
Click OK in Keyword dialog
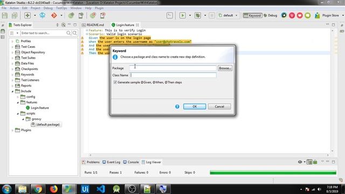[x=195, y=107]
